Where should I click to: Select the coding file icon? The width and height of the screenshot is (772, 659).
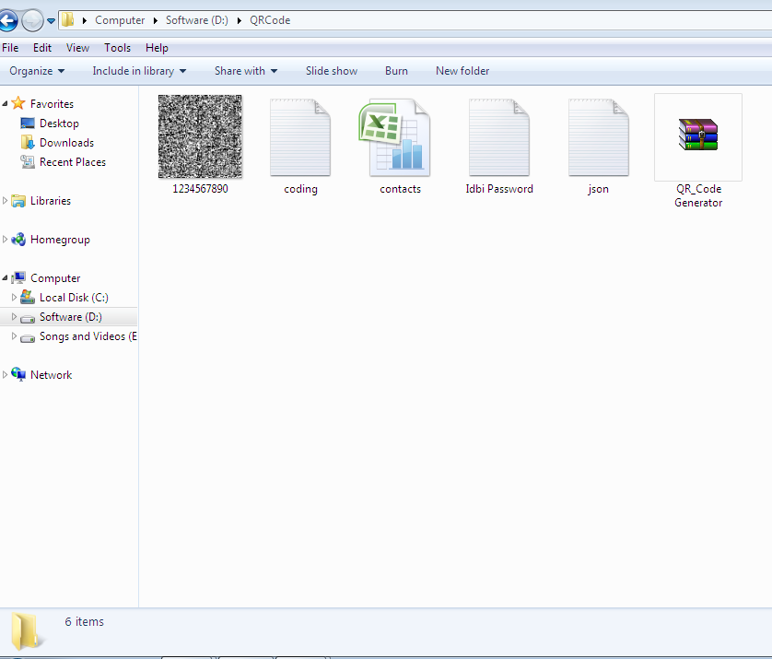tap(300, 137)
